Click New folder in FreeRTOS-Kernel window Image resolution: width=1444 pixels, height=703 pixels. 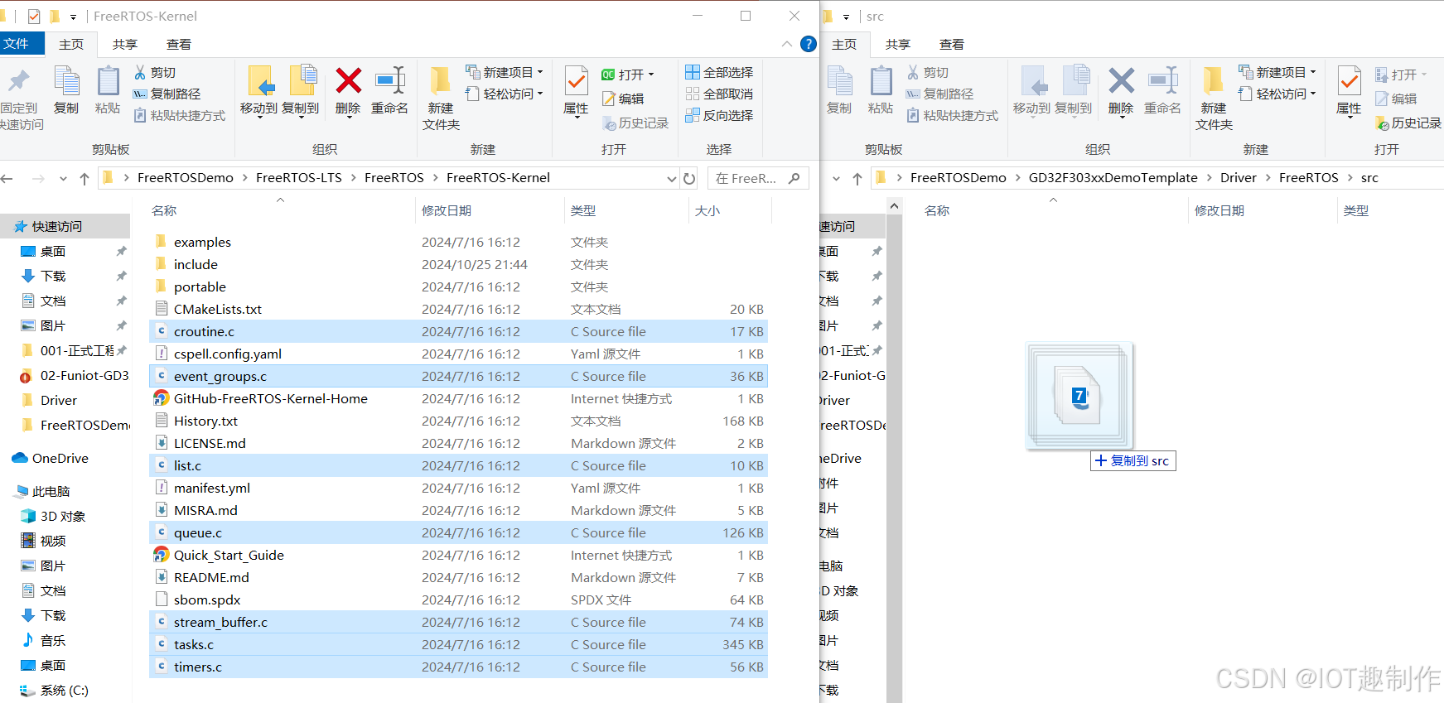tap(441, 98)
